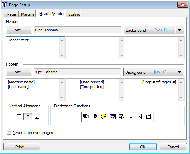Click the down arrow of left footer scrollbar
This screenshot has width=190, height=154.
[62, 98]
